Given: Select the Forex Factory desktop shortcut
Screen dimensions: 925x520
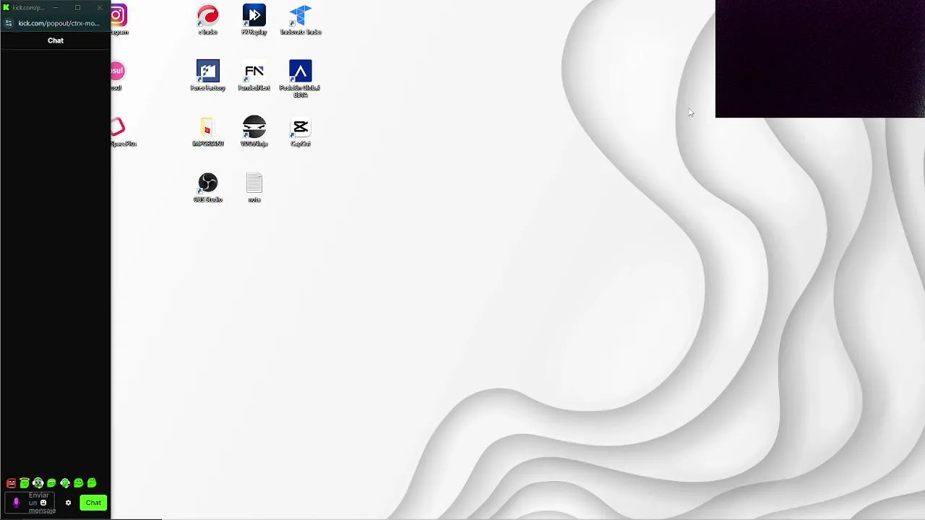Looking at the screenshot, I should [x=207, y=76].
